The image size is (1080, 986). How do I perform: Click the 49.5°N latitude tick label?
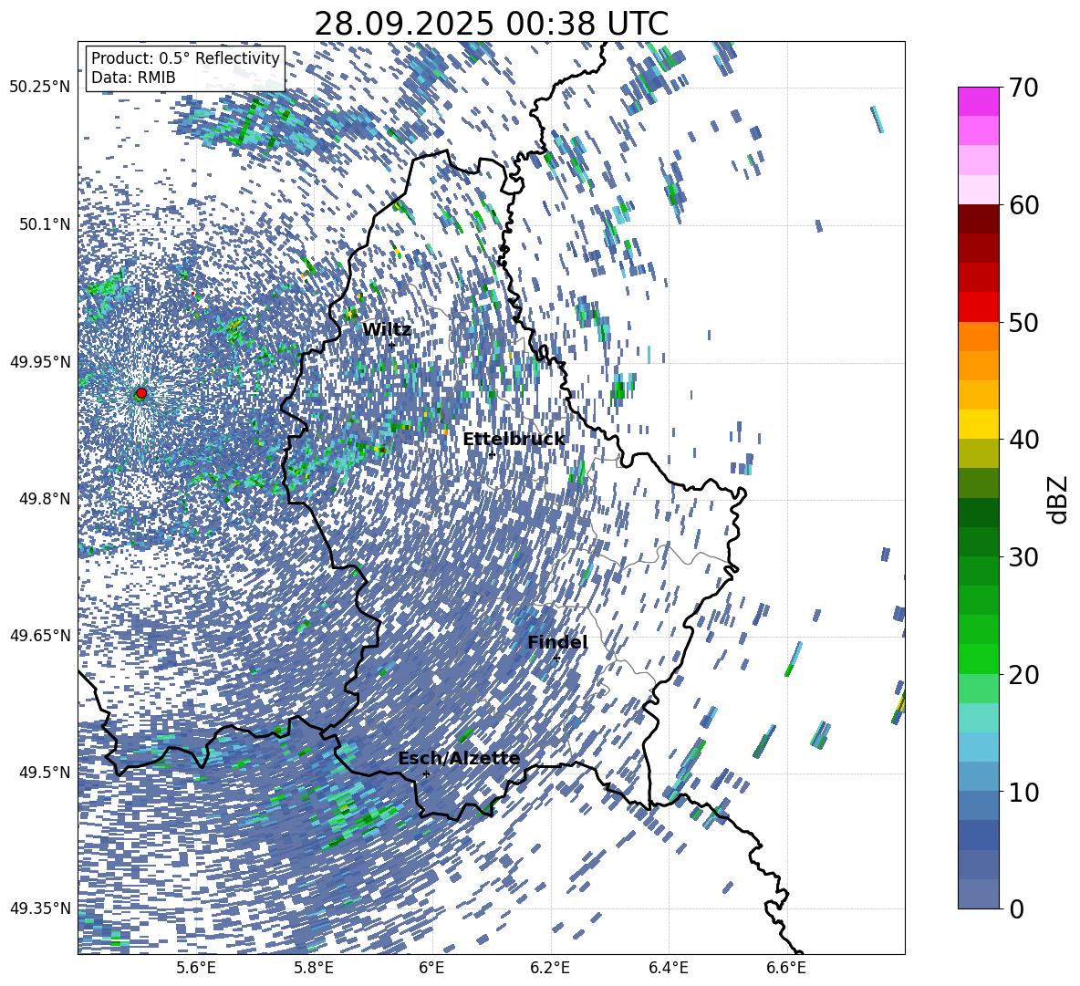point(44,772)
